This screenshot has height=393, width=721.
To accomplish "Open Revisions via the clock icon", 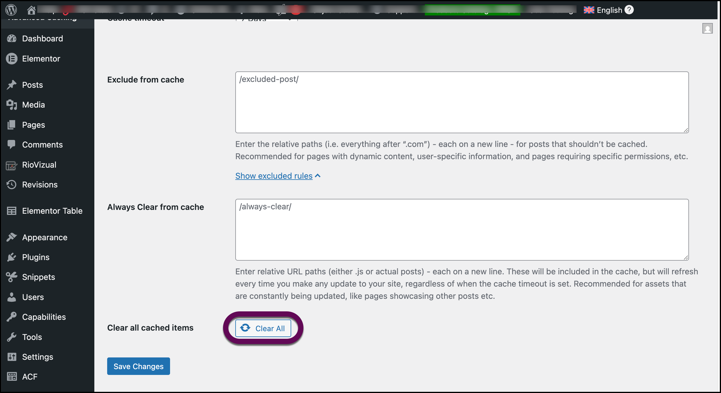I will tap(12, 185).
